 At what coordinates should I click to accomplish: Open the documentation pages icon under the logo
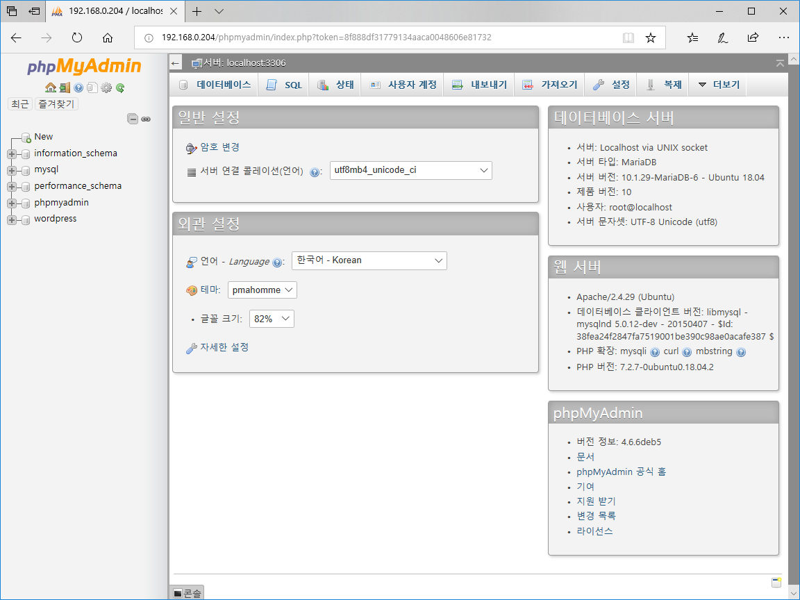point(92,87)
